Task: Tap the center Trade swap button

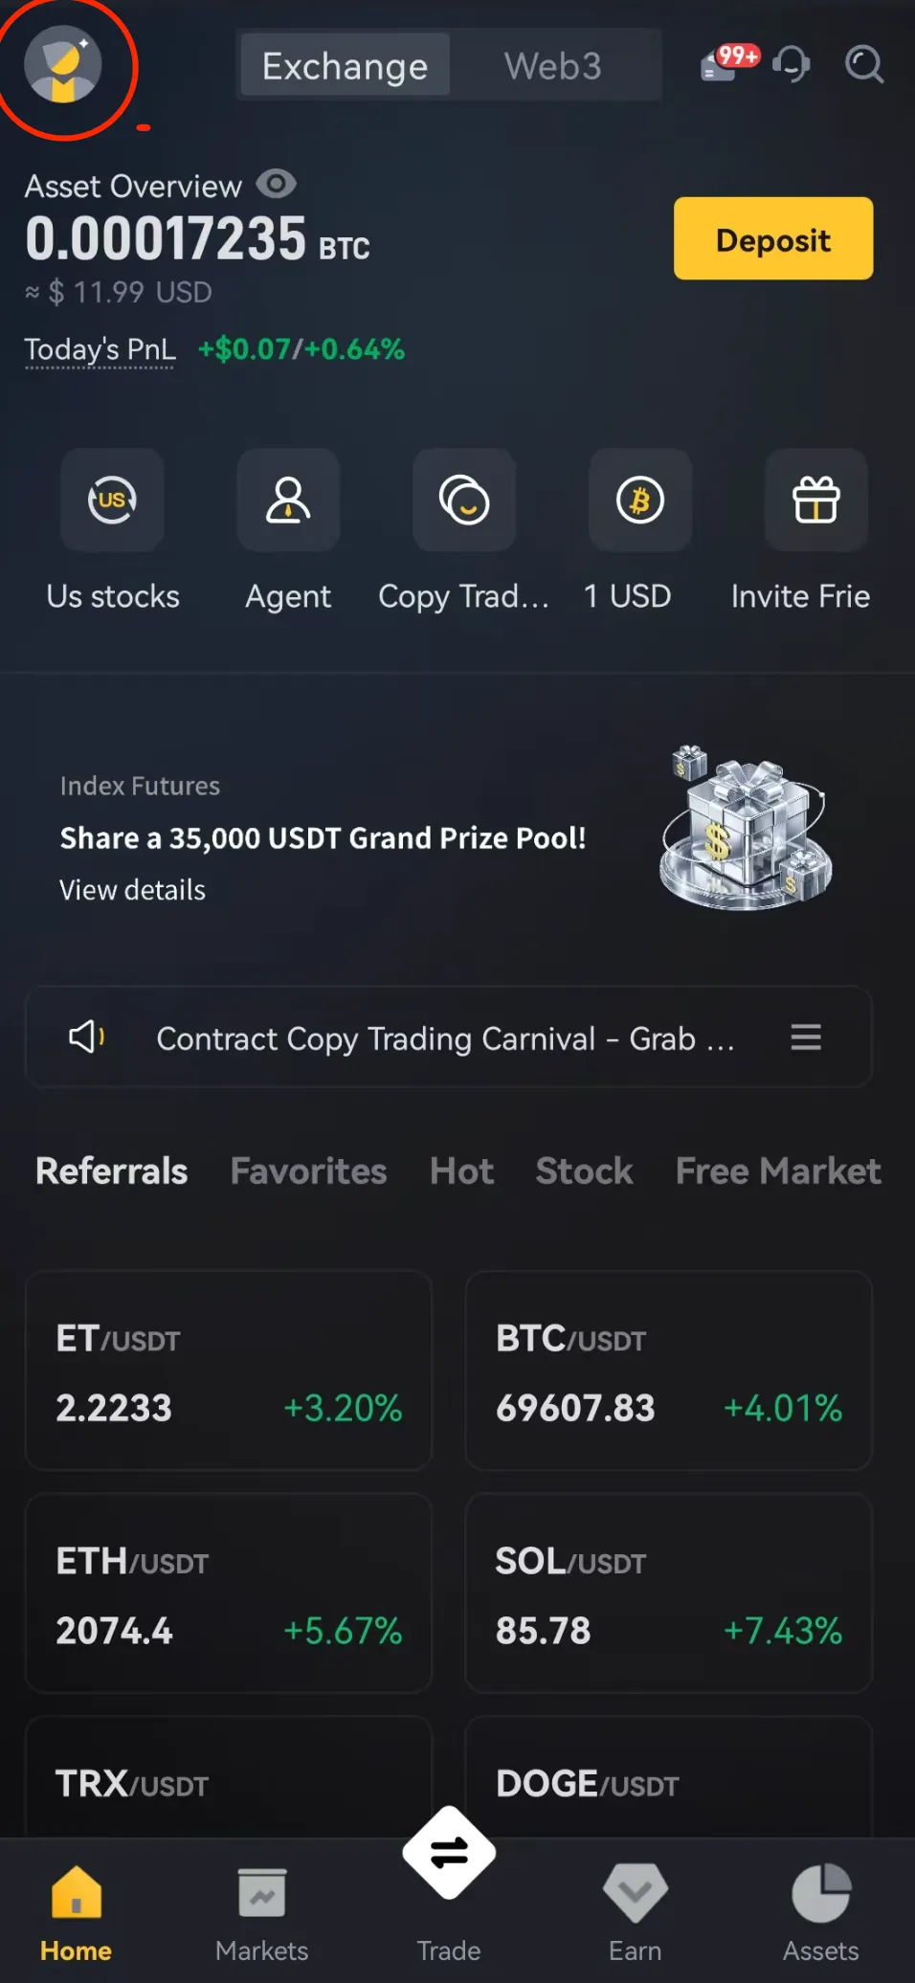Action: (449, 1853)
